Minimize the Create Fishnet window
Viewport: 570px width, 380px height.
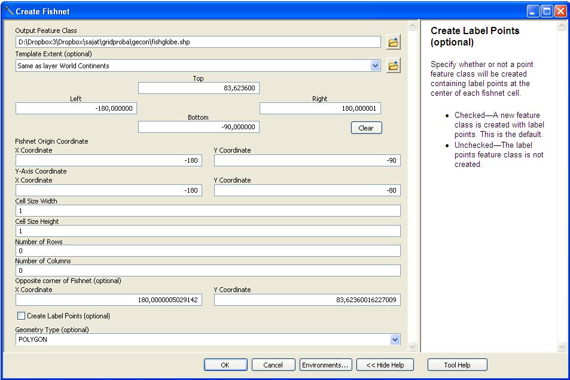pos(533,11)
